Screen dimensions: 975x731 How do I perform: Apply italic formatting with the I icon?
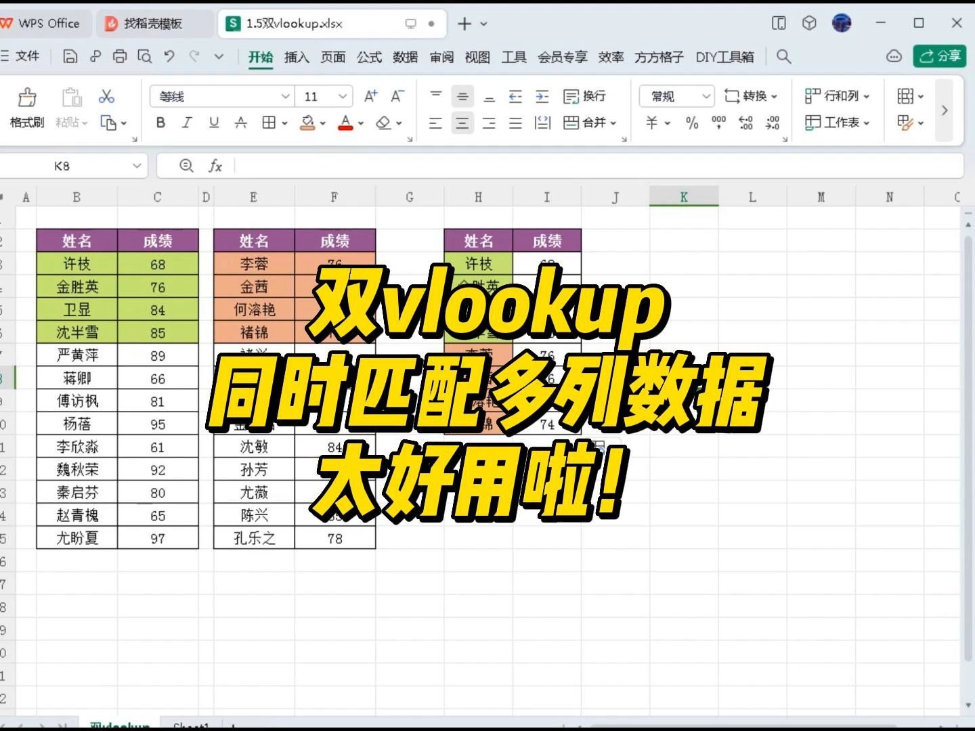point(187,123)
